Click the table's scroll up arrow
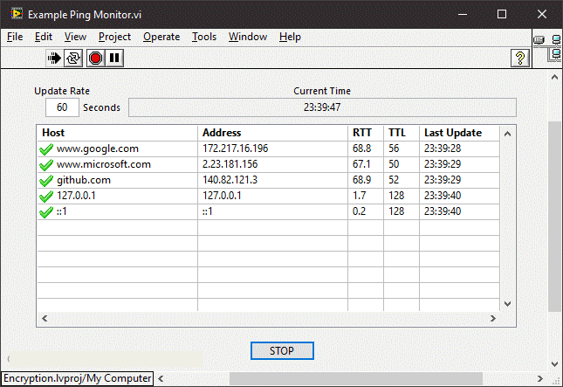Viewport: 563px width, 387px height. [509, 133]
